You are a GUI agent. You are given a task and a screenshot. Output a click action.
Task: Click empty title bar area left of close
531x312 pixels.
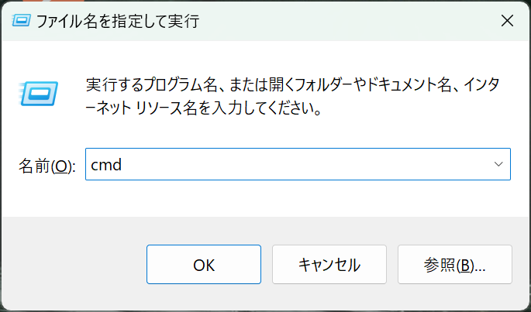(x=339, y=21)
